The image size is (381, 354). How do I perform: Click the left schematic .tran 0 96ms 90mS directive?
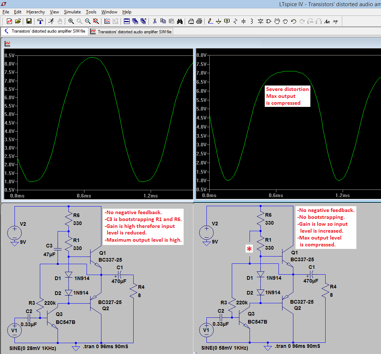(x=105, y=346)
